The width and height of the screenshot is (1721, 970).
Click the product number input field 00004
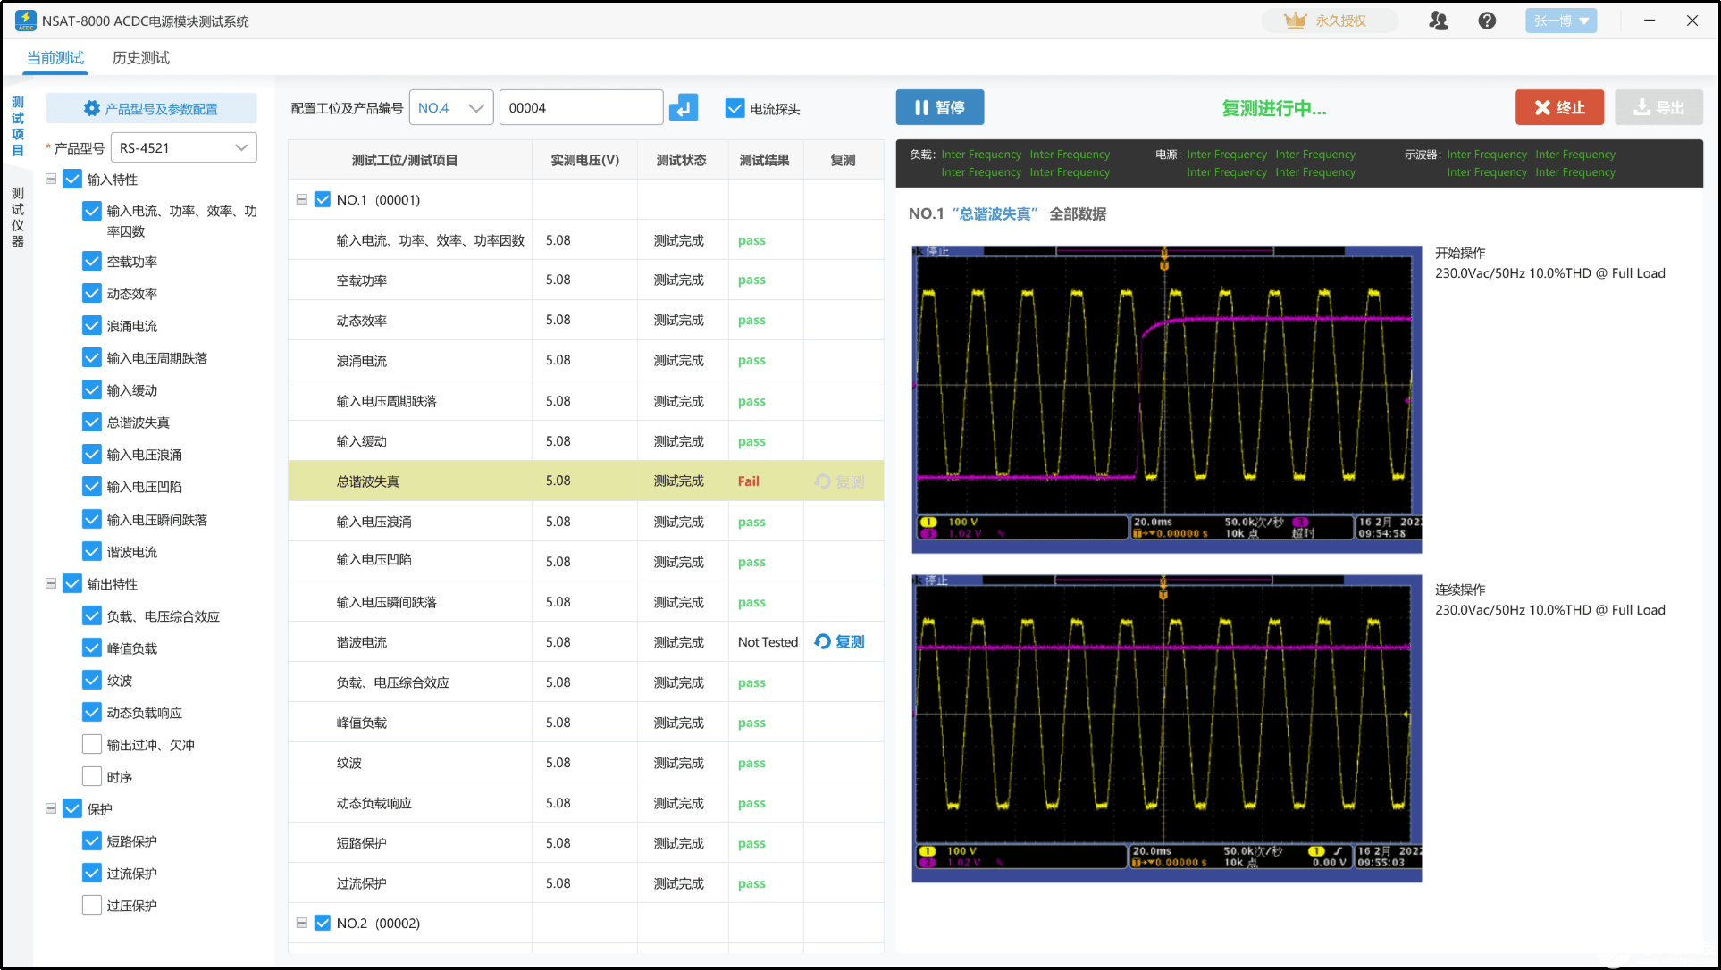pos(578,107)
